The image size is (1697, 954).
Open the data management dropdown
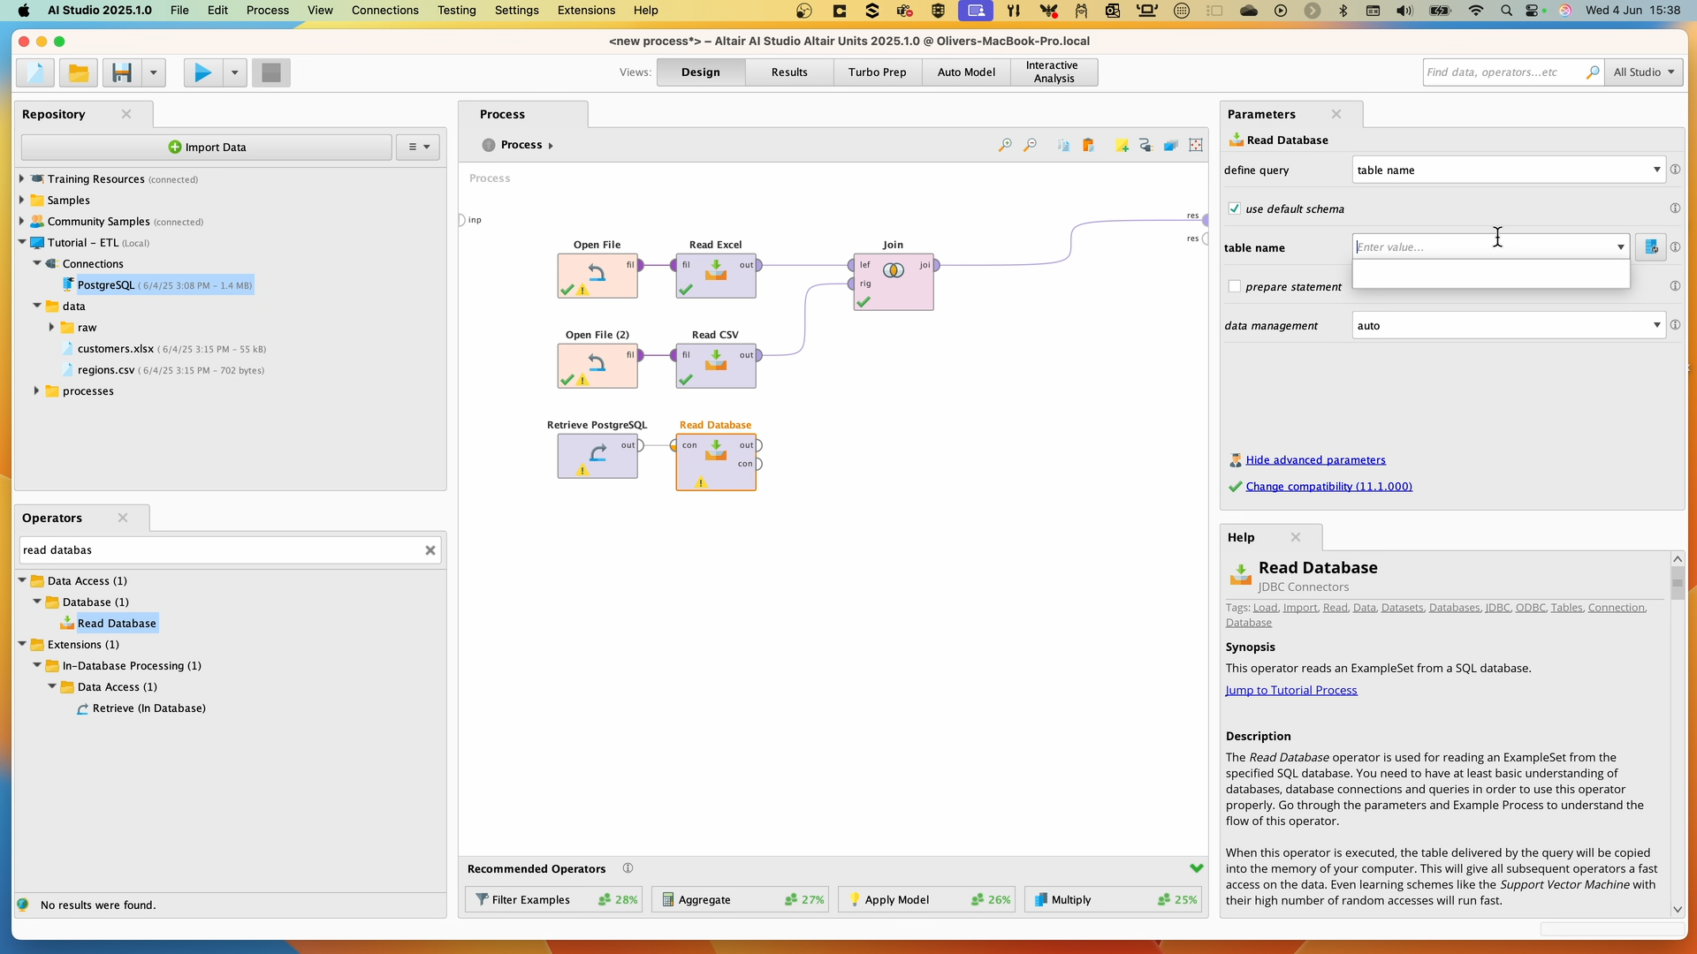coord(1656,325)
